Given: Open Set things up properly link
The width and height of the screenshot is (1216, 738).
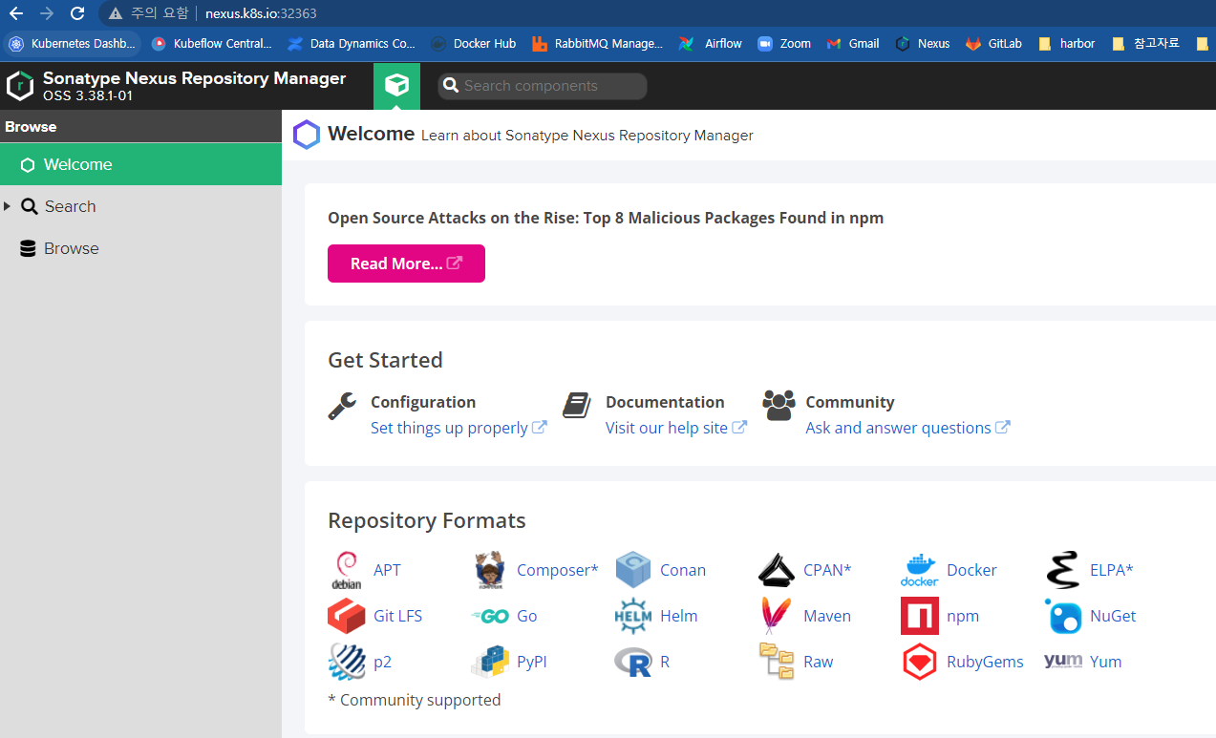Looking at the screenshot, I should pos(459,428).
